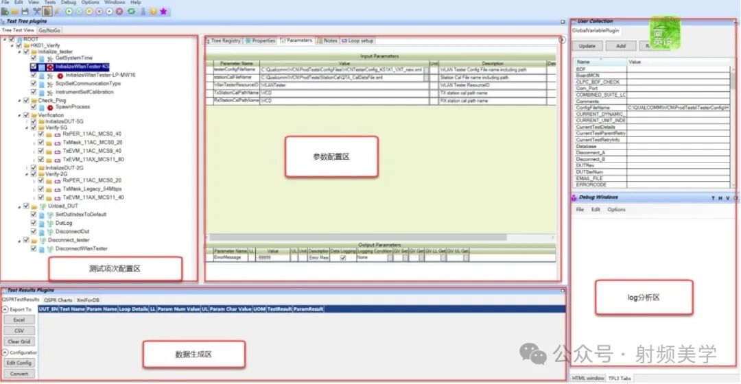Click gear icon beside GetSystemTime
741x384 pixels.
50,58
